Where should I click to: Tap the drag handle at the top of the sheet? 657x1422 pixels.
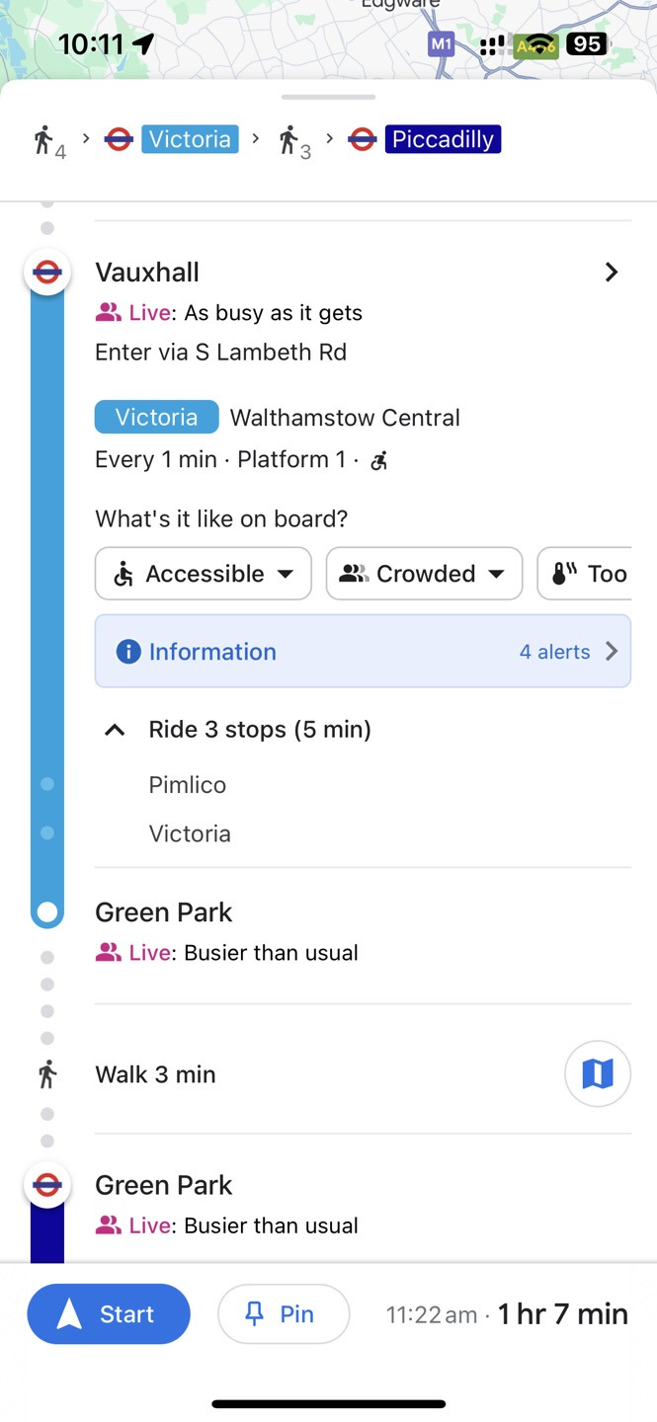pyautogui.click(x=328, y=97)
